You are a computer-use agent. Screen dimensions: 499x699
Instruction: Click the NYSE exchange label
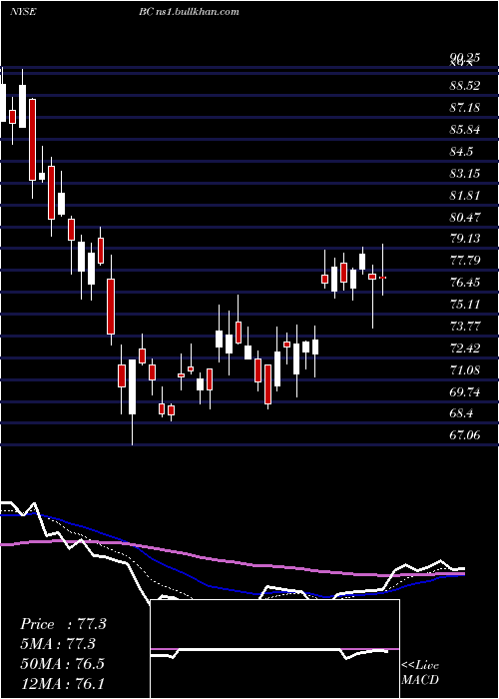(x=23, y=12)
